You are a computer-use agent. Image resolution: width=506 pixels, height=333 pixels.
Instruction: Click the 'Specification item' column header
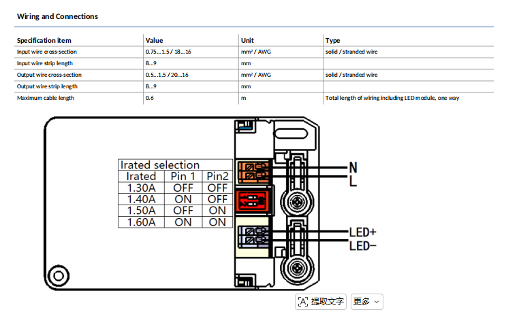(44, 40)
